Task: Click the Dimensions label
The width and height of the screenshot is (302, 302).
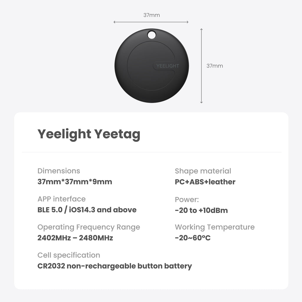Action: (x=59, y=171)
